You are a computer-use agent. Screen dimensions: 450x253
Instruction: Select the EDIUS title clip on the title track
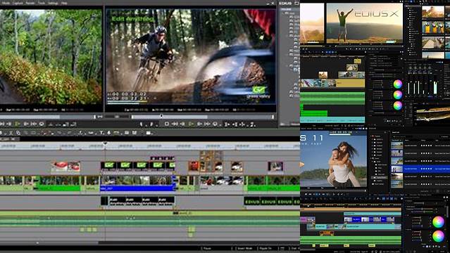[x=272, y=201]
